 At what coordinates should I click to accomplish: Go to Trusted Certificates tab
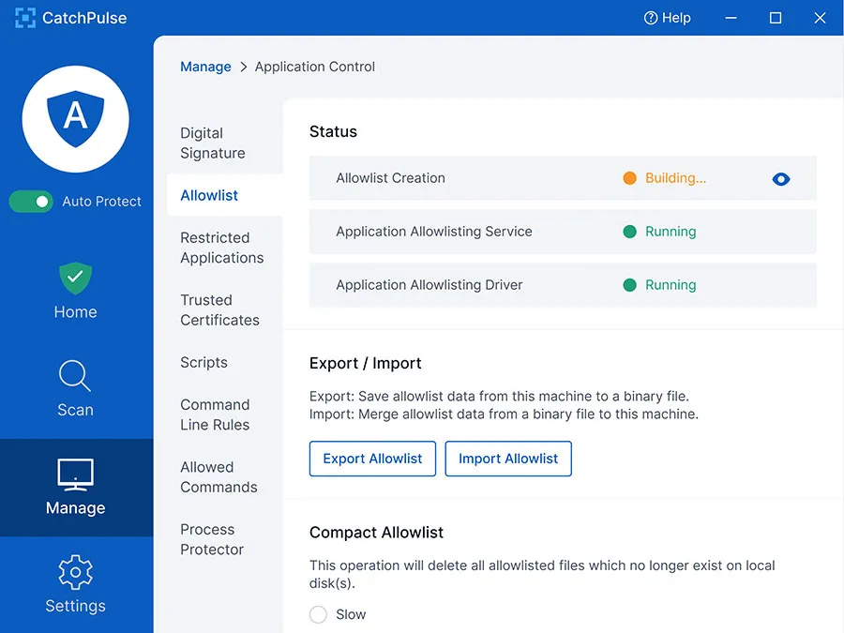[x=219, y=310]
